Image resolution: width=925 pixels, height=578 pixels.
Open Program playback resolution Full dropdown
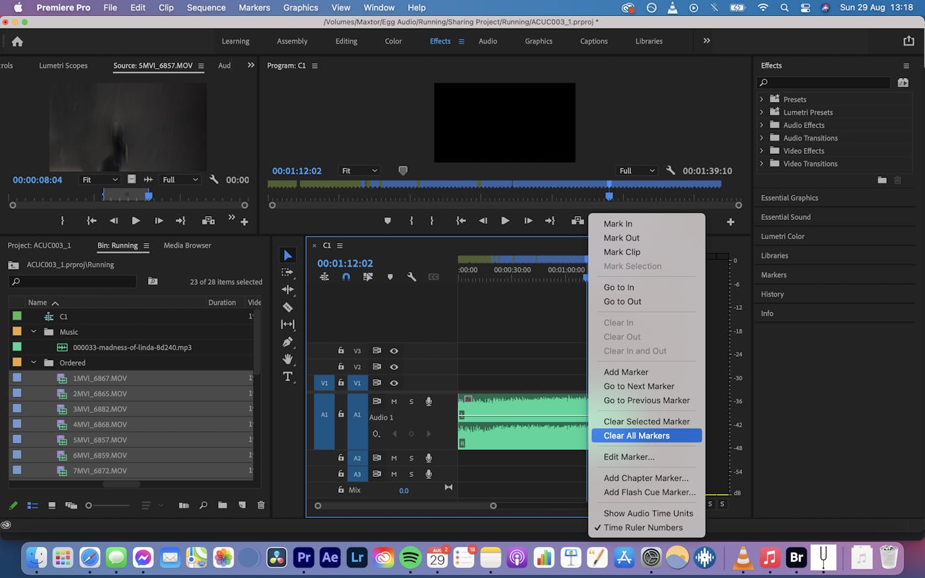click(x=637, y=170)
